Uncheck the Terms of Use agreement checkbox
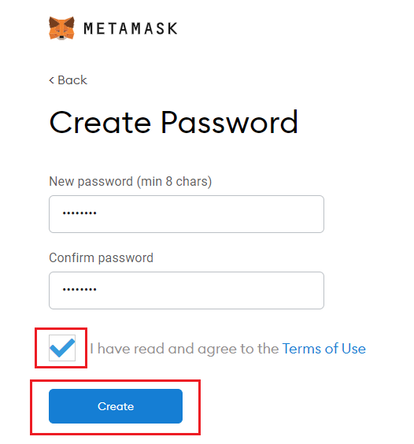Image resolution: width=414 pixels, height=444 pixels. pos(62,348)
